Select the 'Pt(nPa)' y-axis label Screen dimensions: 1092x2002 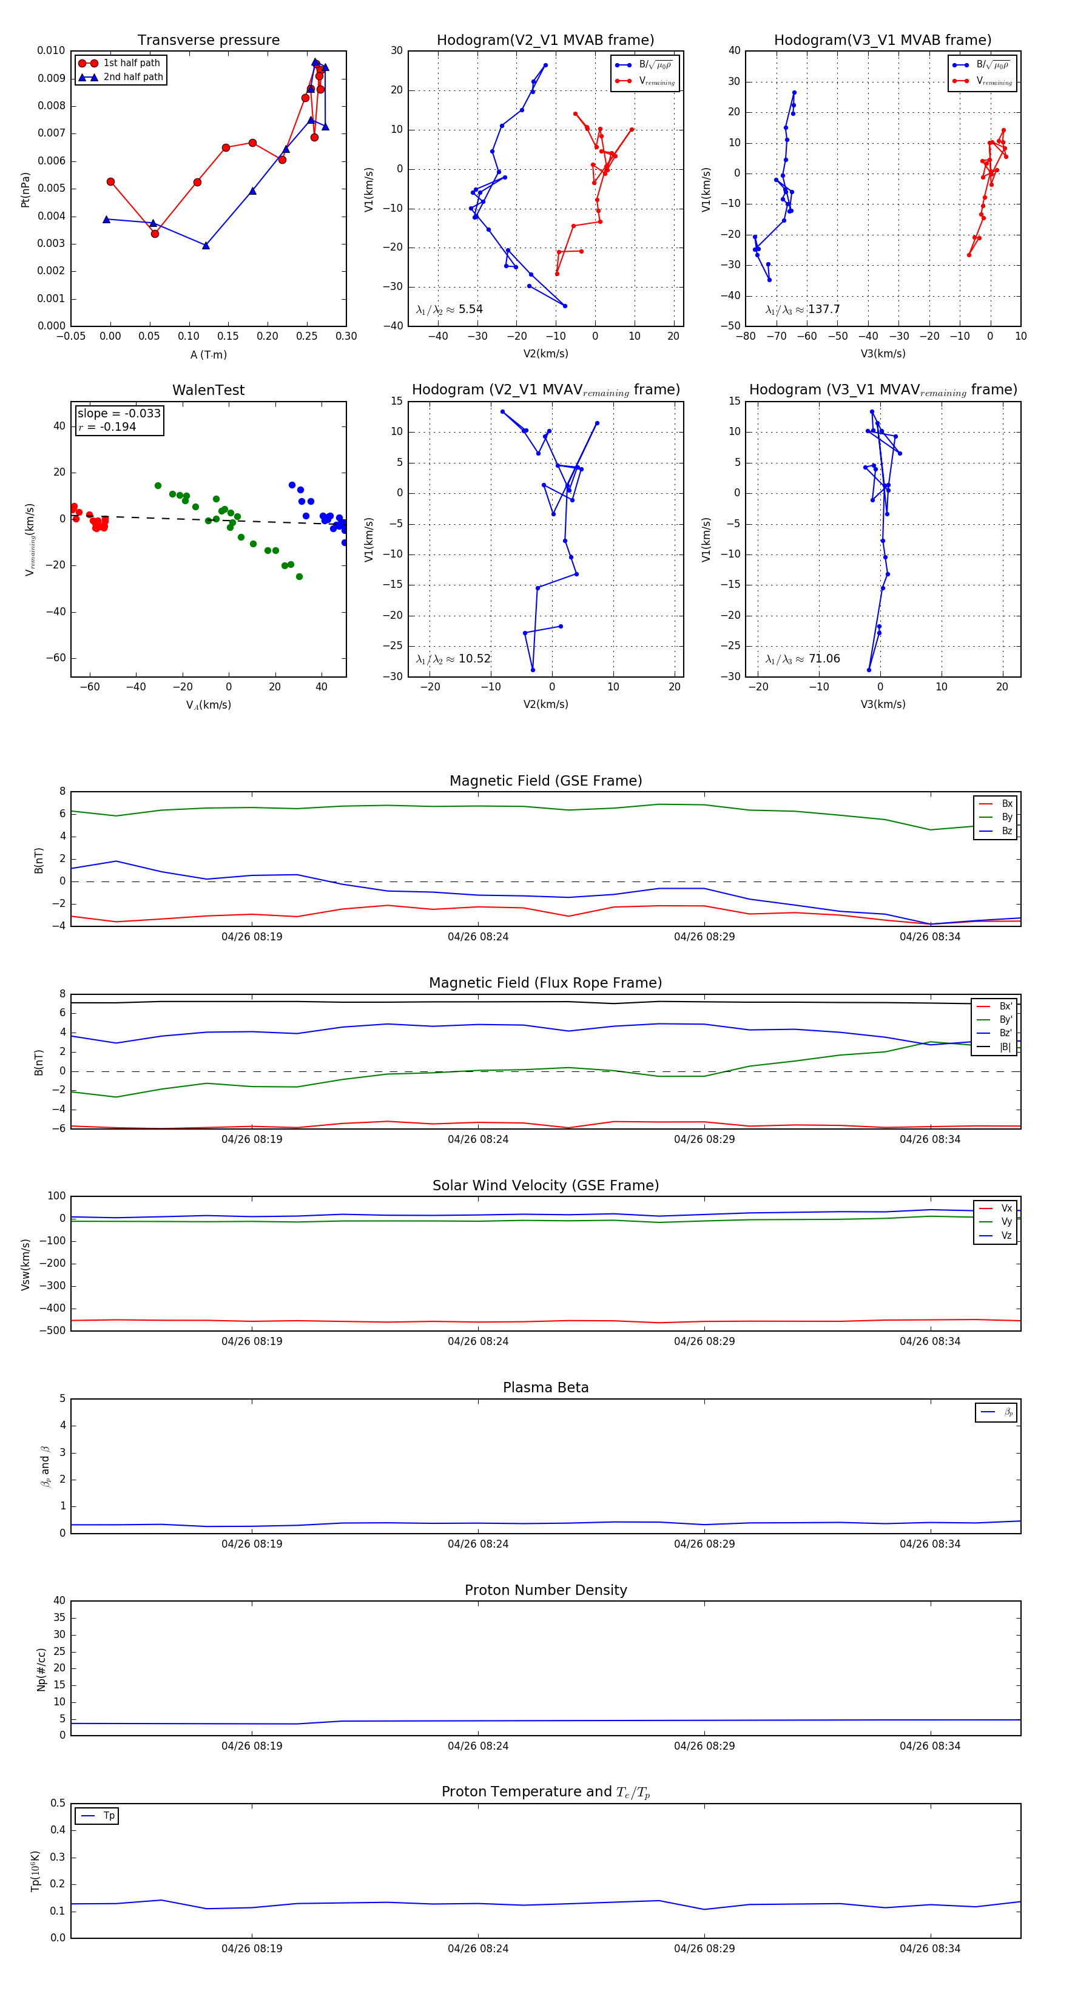[25, 189]
